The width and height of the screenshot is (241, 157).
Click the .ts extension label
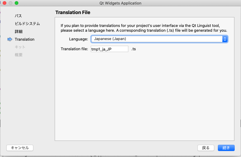[x=133, y=49]
